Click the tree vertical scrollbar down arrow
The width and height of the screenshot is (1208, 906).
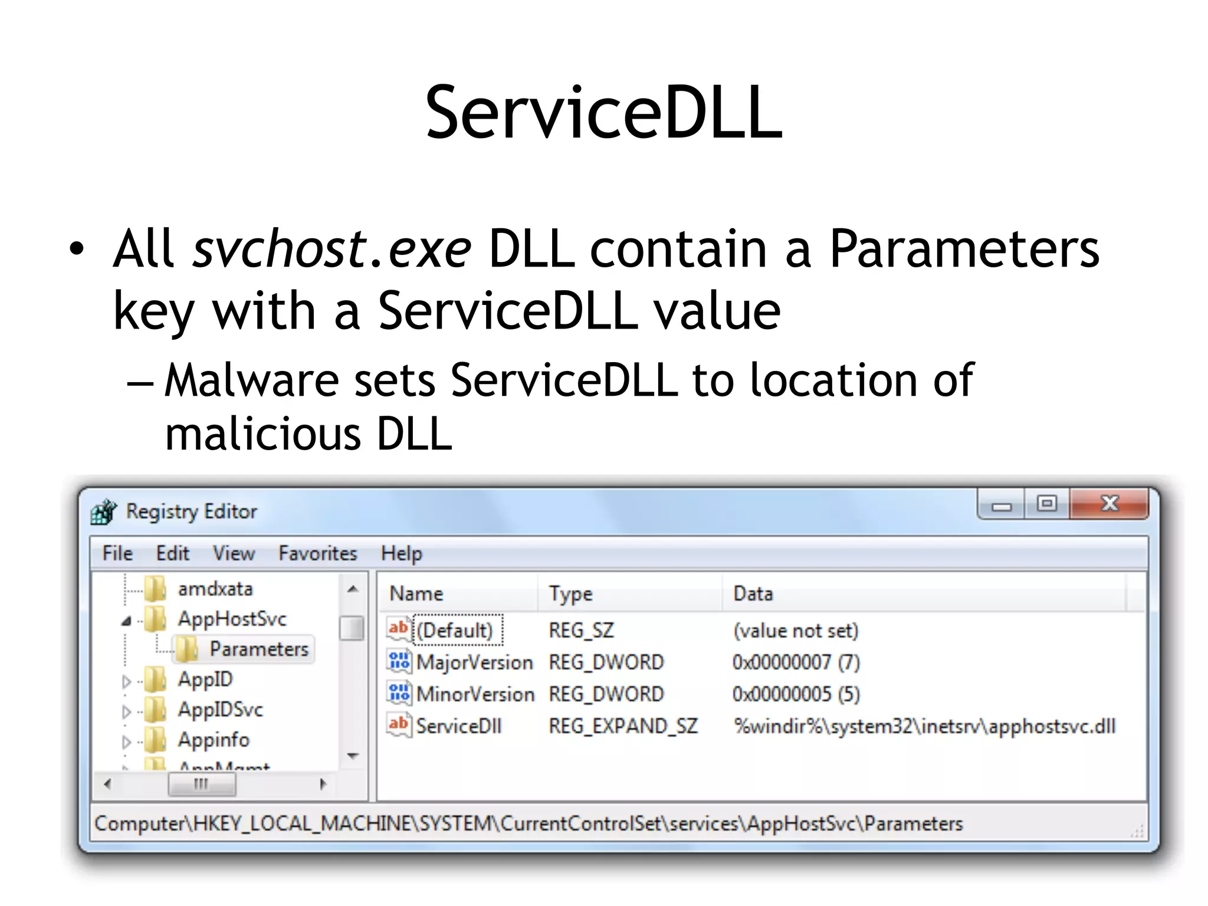click(353, 756)
